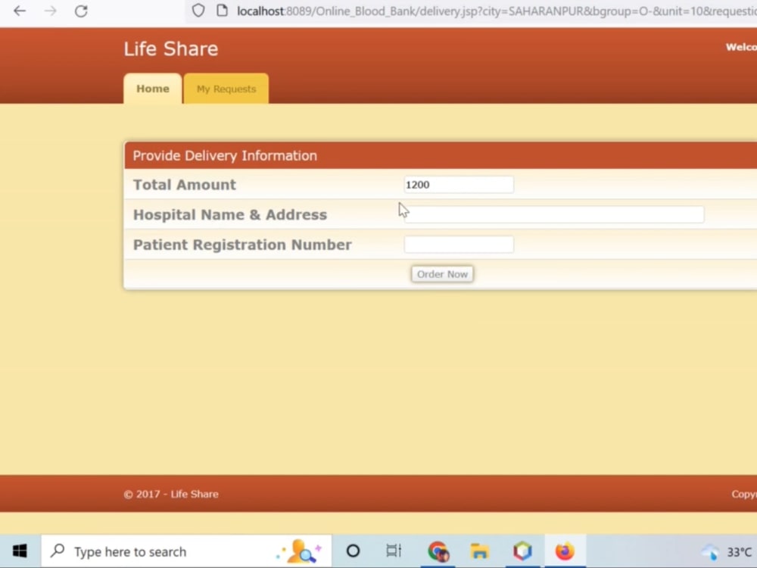Click the Order Now button
757x568 pixels.
[x=442, y=274]
